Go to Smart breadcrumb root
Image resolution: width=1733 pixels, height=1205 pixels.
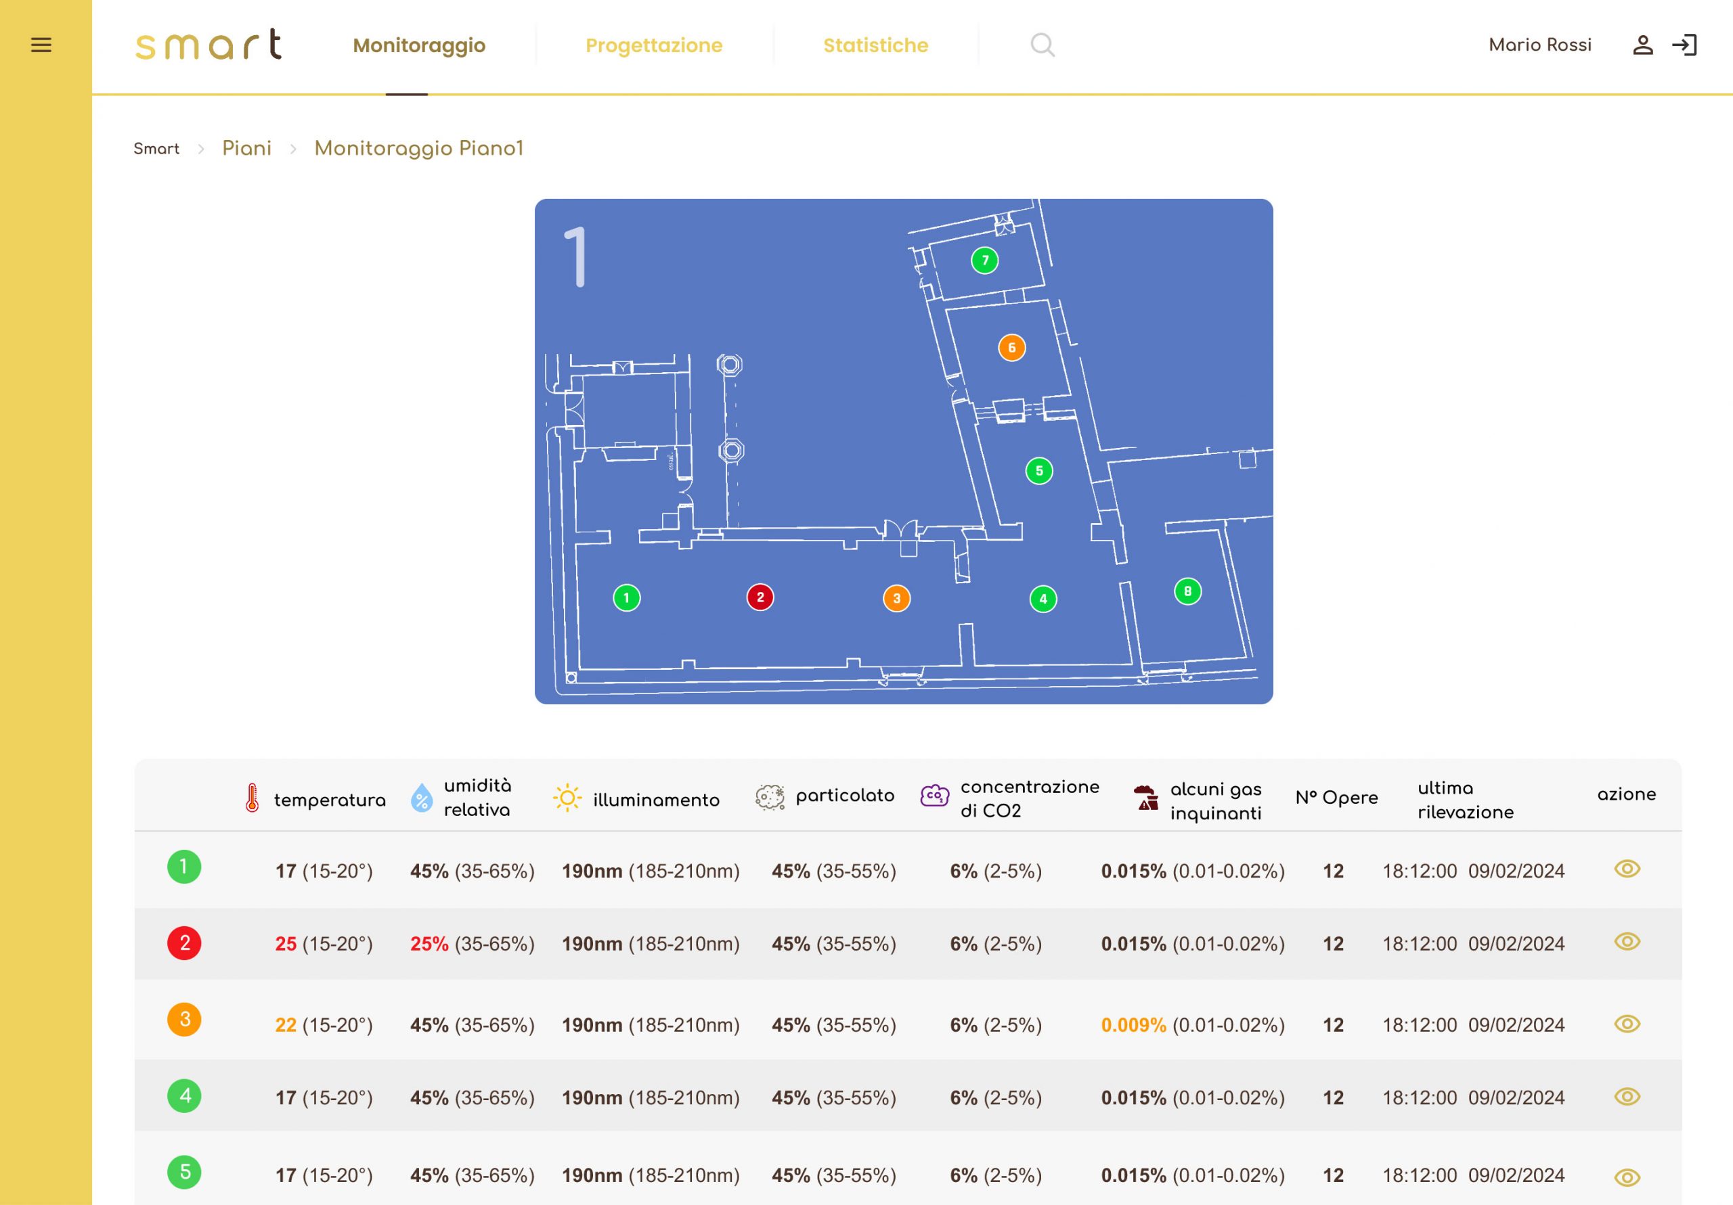click(156, 149)
